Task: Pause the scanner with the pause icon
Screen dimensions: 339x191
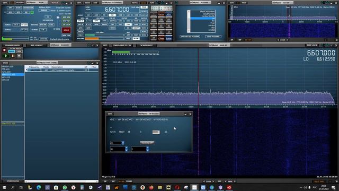Action: [x=13, y=56]
